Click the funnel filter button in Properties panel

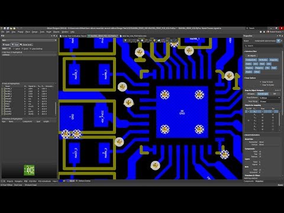[279, 41]
